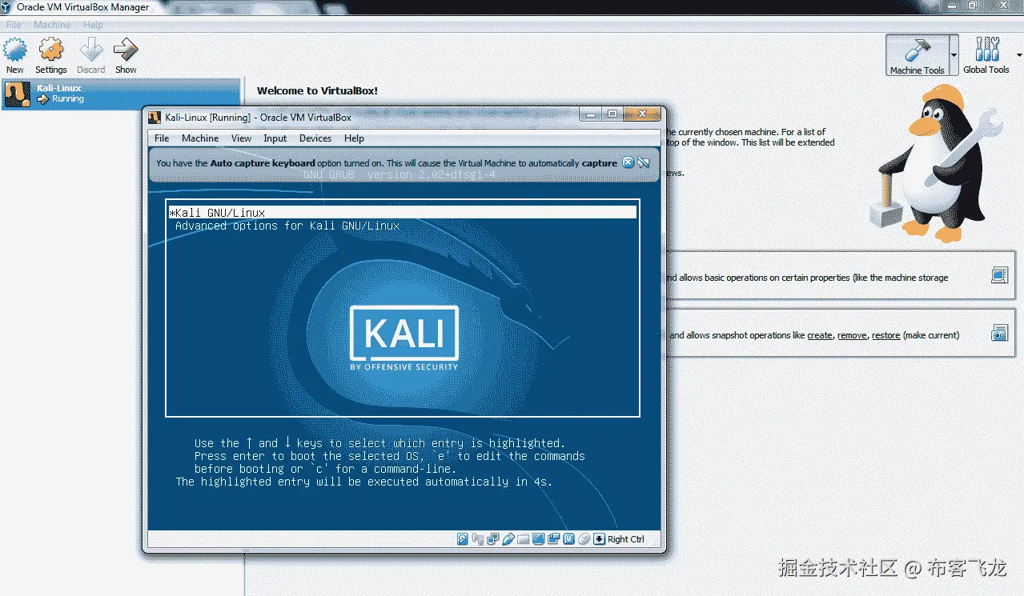Viewport: 1024px width, 596px height.
Task: Open Machine menu in the VM window
Action: (200, 138)
